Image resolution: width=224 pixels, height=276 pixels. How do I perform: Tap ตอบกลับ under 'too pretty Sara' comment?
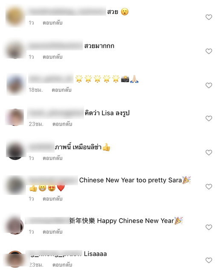point(52,199)
